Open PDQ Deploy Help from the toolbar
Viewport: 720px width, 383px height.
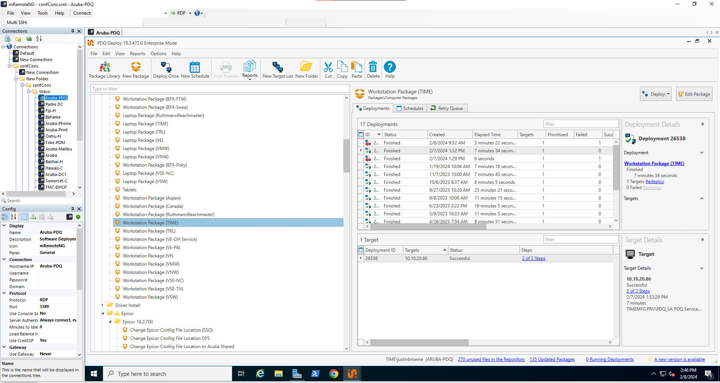tap(390, 70)
